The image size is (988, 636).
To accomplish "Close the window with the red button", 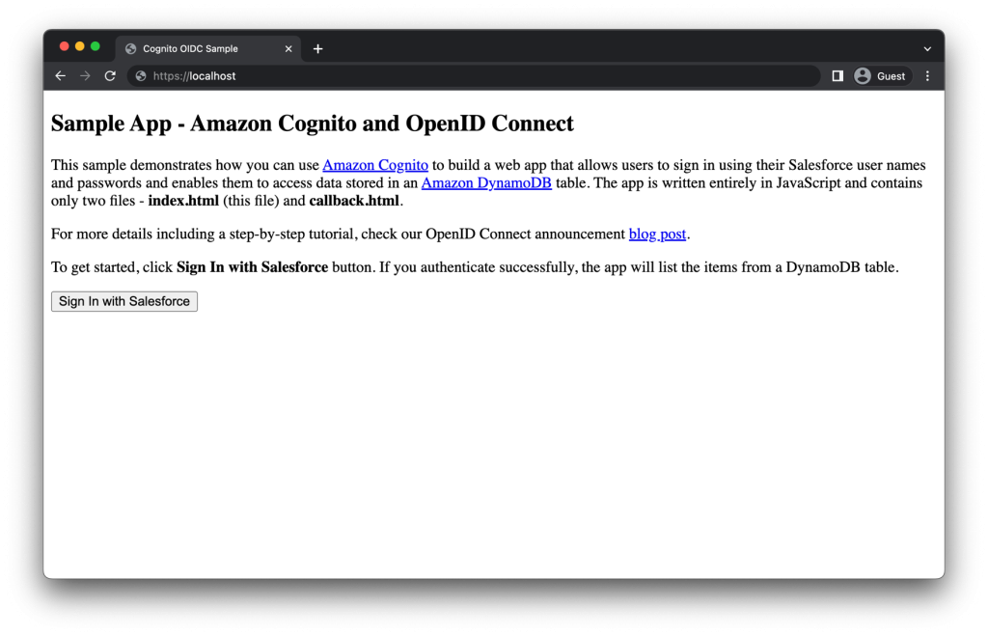I will pos(65,46).
